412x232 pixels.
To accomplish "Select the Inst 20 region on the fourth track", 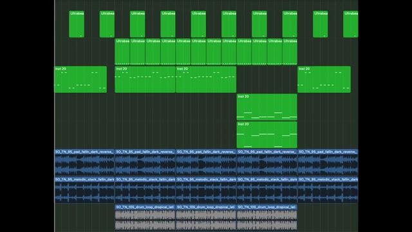I will click(267, 107).
